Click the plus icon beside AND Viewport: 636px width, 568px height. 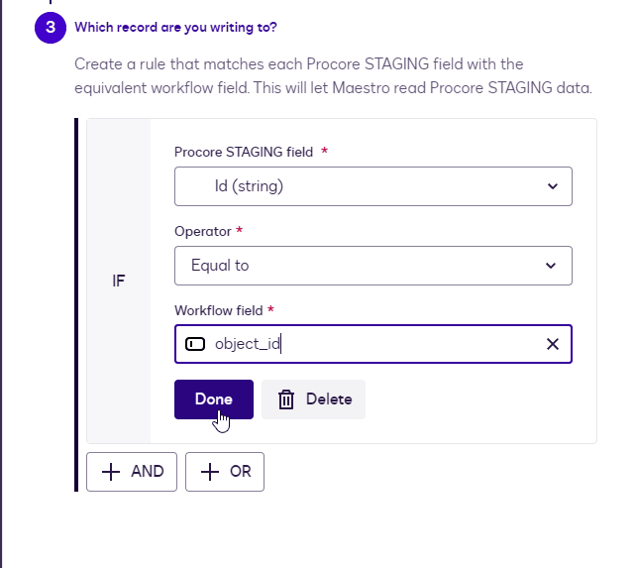pos(111,472)
